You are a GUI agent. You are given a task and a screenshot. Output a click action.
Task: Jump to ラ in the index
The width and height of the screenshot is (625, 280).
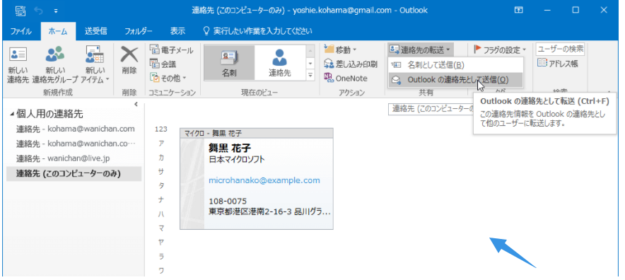click(x=161, y=256)
